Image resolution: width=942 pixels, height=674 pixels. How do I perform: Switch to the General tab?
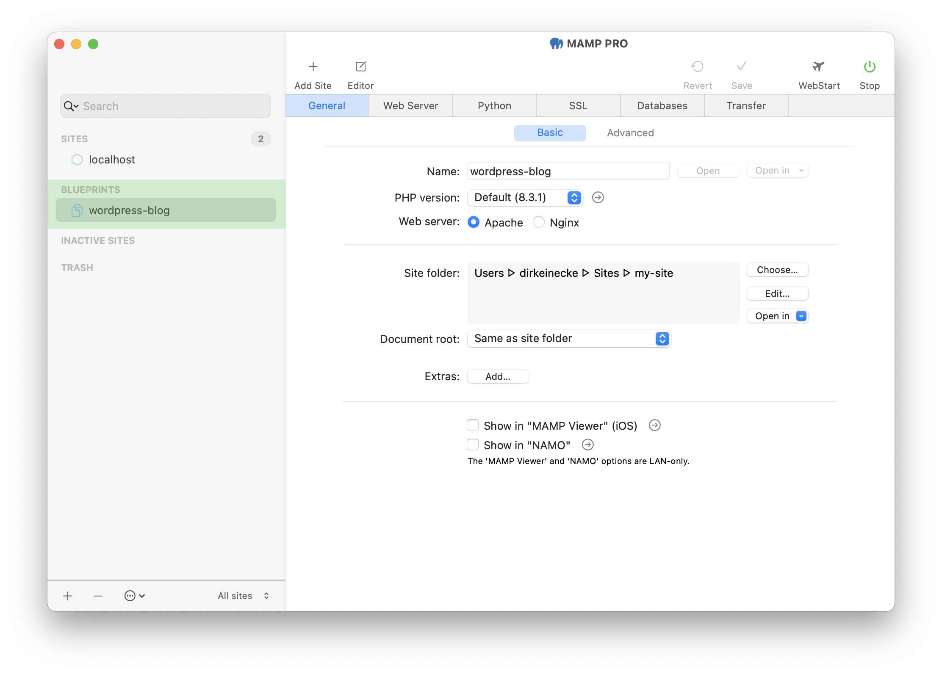tap(327, 105)
